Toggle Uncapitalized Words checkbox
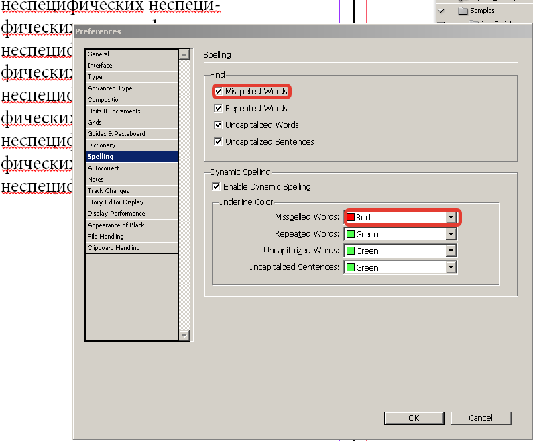Screen dimensions: 533x441 [x=219, y=125]
